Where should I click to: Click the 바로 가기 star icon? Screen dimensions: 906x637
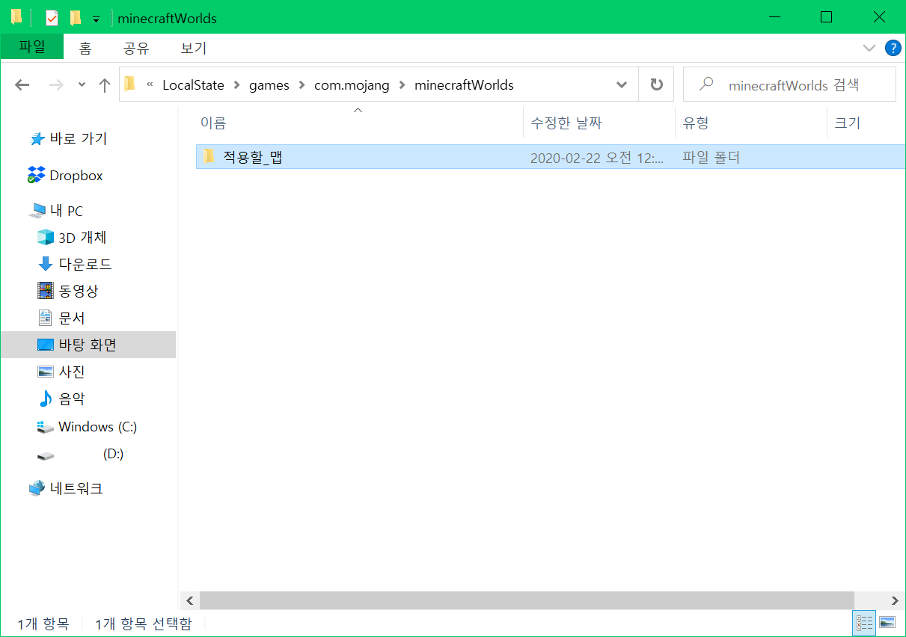pos(37,139)
